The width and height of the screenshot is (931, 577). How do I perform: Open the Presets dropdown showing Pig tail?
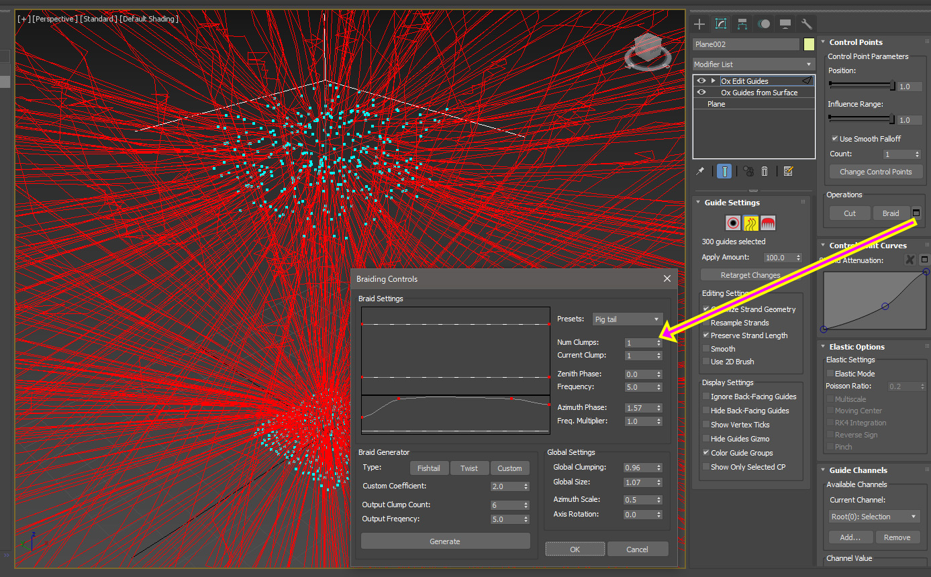click(627, 319)
